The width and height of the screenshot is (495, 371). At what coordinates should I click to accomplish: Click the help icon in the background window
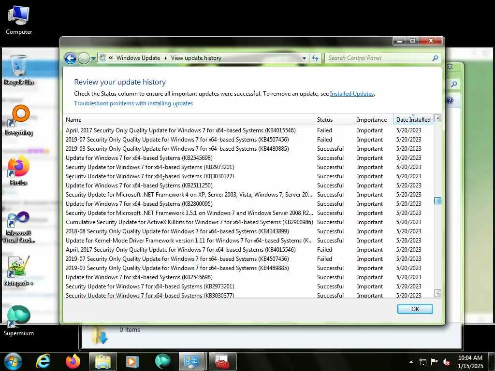(450, 100)
